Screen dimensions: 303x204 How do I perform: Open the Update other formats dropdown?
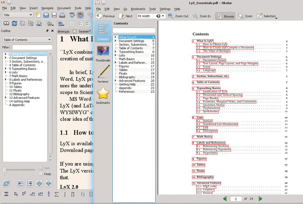coord(61,24)
